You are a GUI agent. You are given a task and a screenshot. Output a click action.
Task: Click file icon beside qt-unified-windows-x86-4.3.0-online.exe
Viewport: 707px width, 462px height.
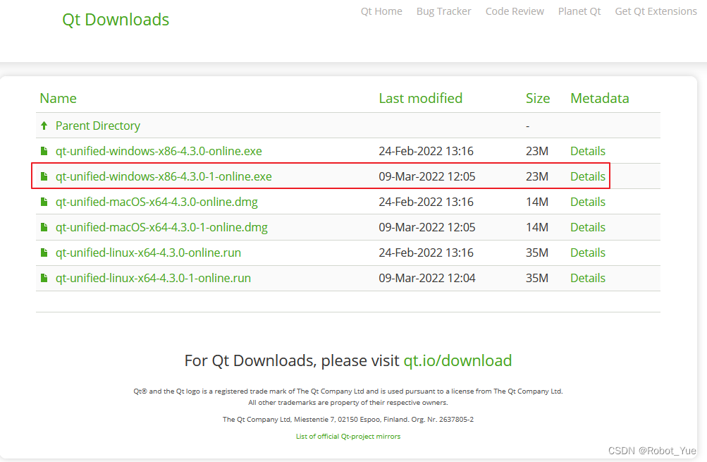tap(44, 151)
